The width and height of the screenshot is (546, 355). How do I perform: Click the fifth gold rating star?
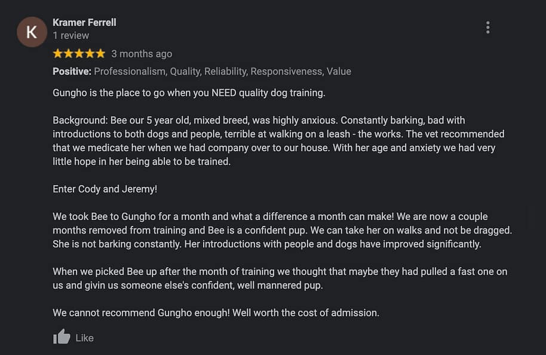[100, 54]
